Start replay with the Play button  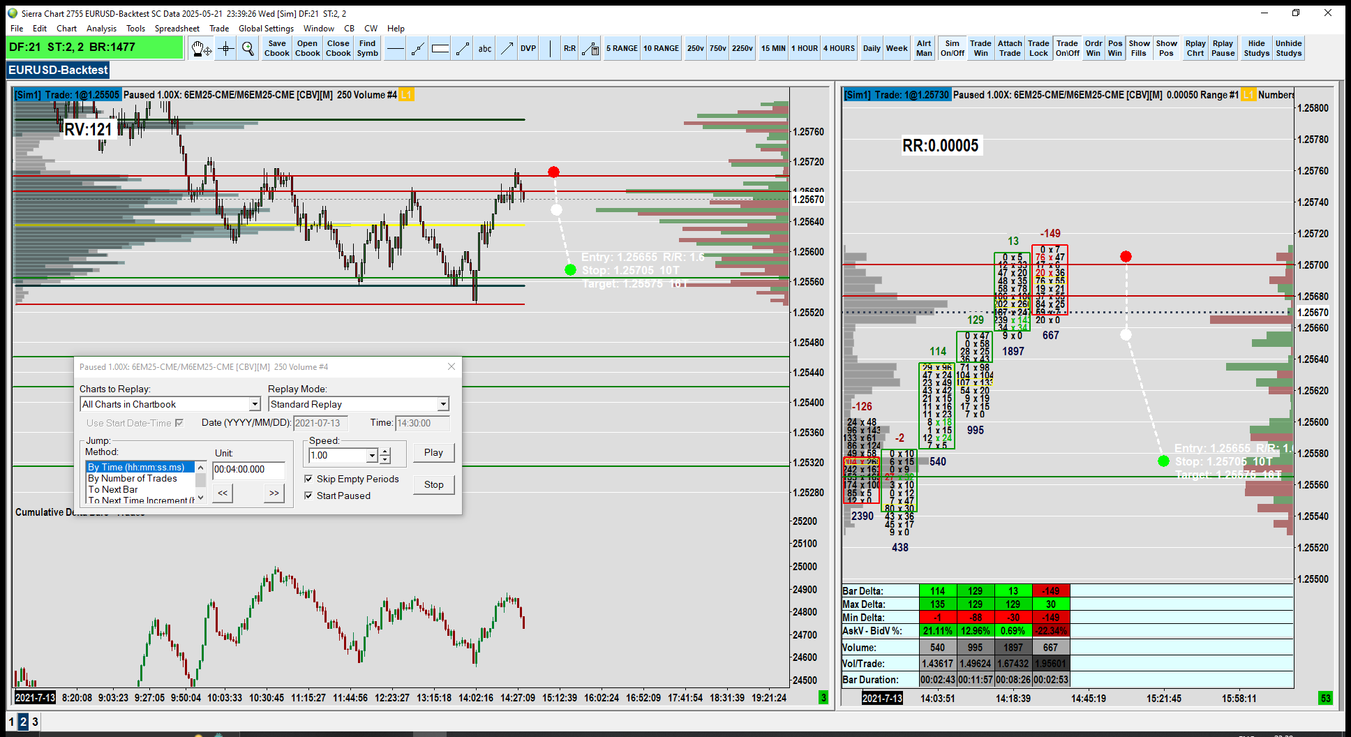433,452
